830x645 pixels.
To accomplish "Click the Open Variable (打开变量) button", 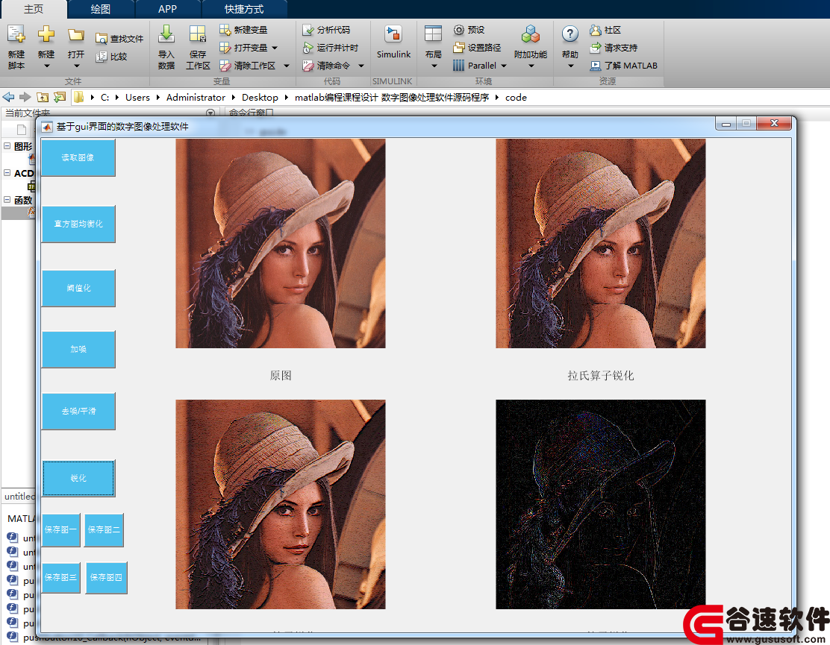I will coord(243,48).
